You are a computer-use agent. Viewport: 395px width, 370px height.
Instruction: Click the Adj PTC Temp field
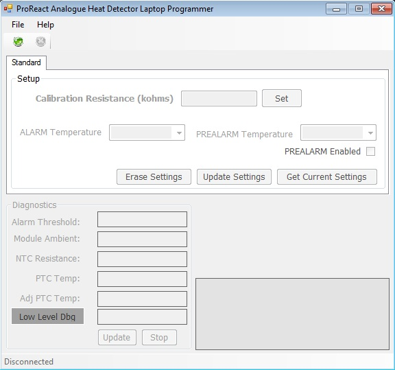click(x=142, y=299)
